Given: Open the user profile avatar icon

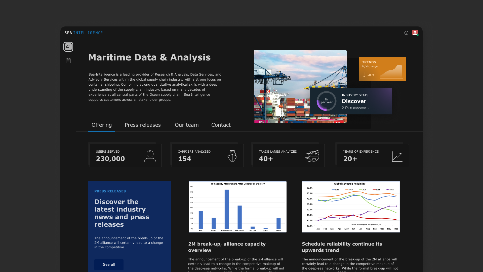Looking at the screenshot, I should click(415, 32).
